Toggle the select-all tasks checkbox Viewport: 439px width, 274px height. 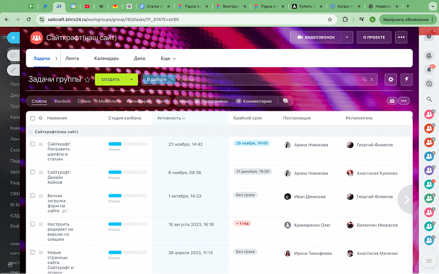tap(33, 118)
